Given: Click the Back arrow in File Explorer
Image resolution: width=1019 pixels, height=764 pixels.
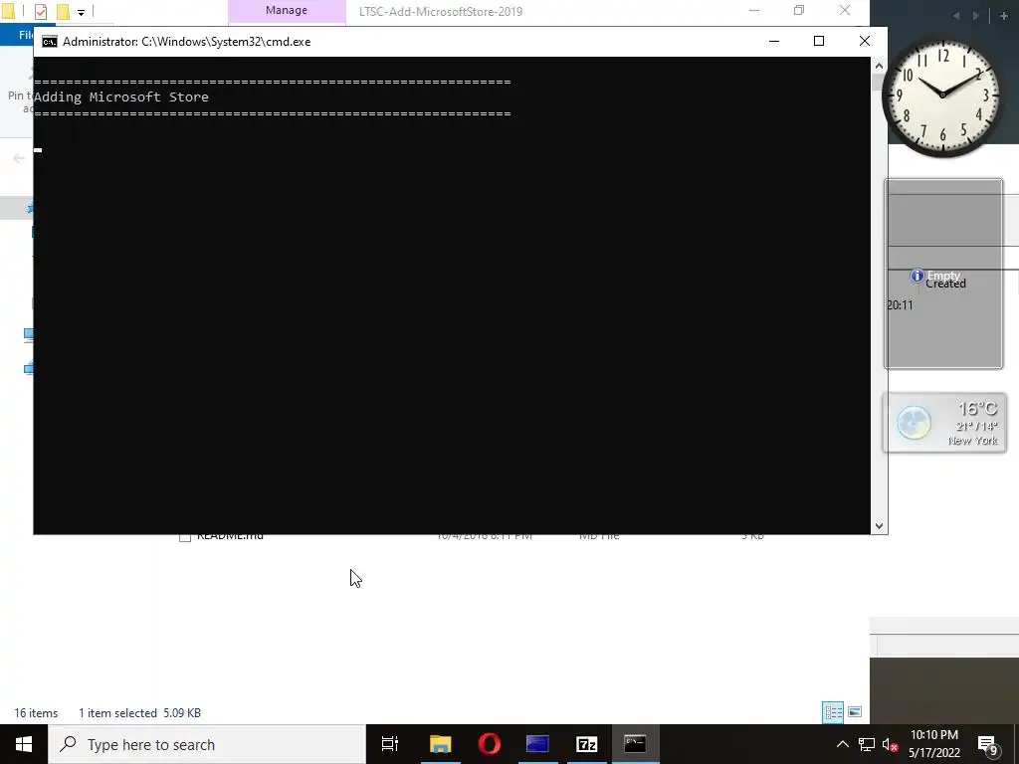Looking at the screenshot, I should tap(19, 158).
